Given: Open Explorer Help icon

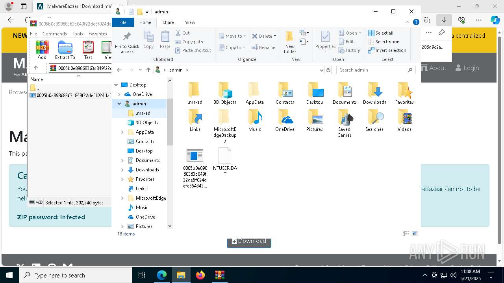Looking at the screenshot, I should click(x=415, y=22).
